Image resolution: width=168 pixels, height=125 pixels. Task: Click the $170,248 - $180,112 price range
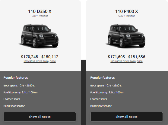pos(40,57)
